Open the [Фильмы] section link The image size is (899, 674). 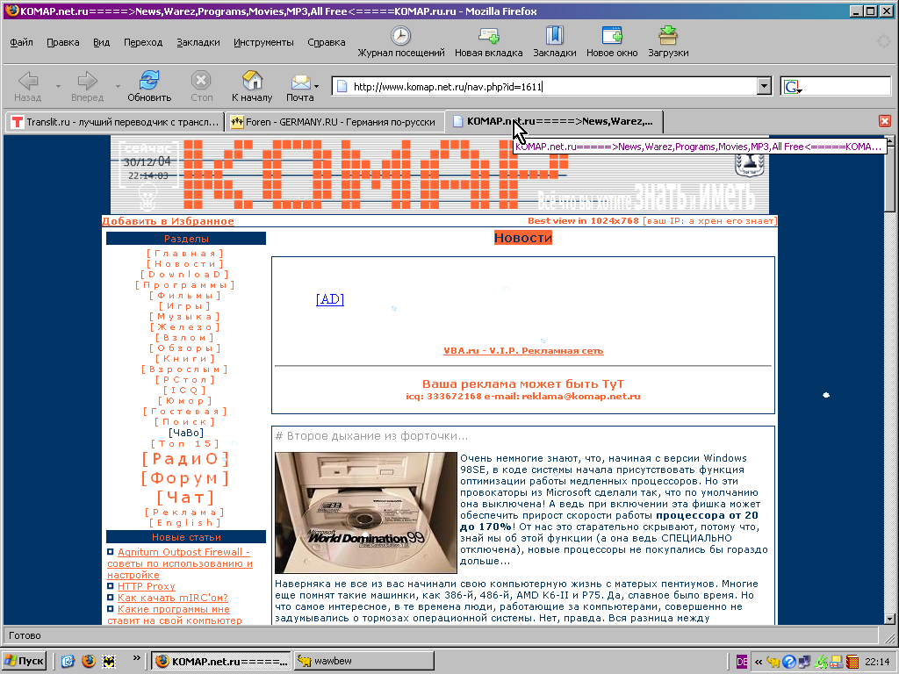(184, 296)
